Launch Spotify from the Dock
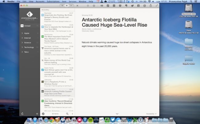Image resolution: width=200 pixels, height=124 pixels. click(x=90, y=120)
